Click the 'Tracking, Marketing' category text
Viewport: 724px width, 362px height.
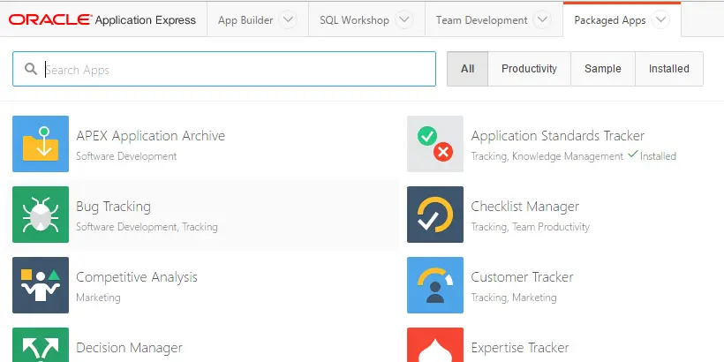514,298
